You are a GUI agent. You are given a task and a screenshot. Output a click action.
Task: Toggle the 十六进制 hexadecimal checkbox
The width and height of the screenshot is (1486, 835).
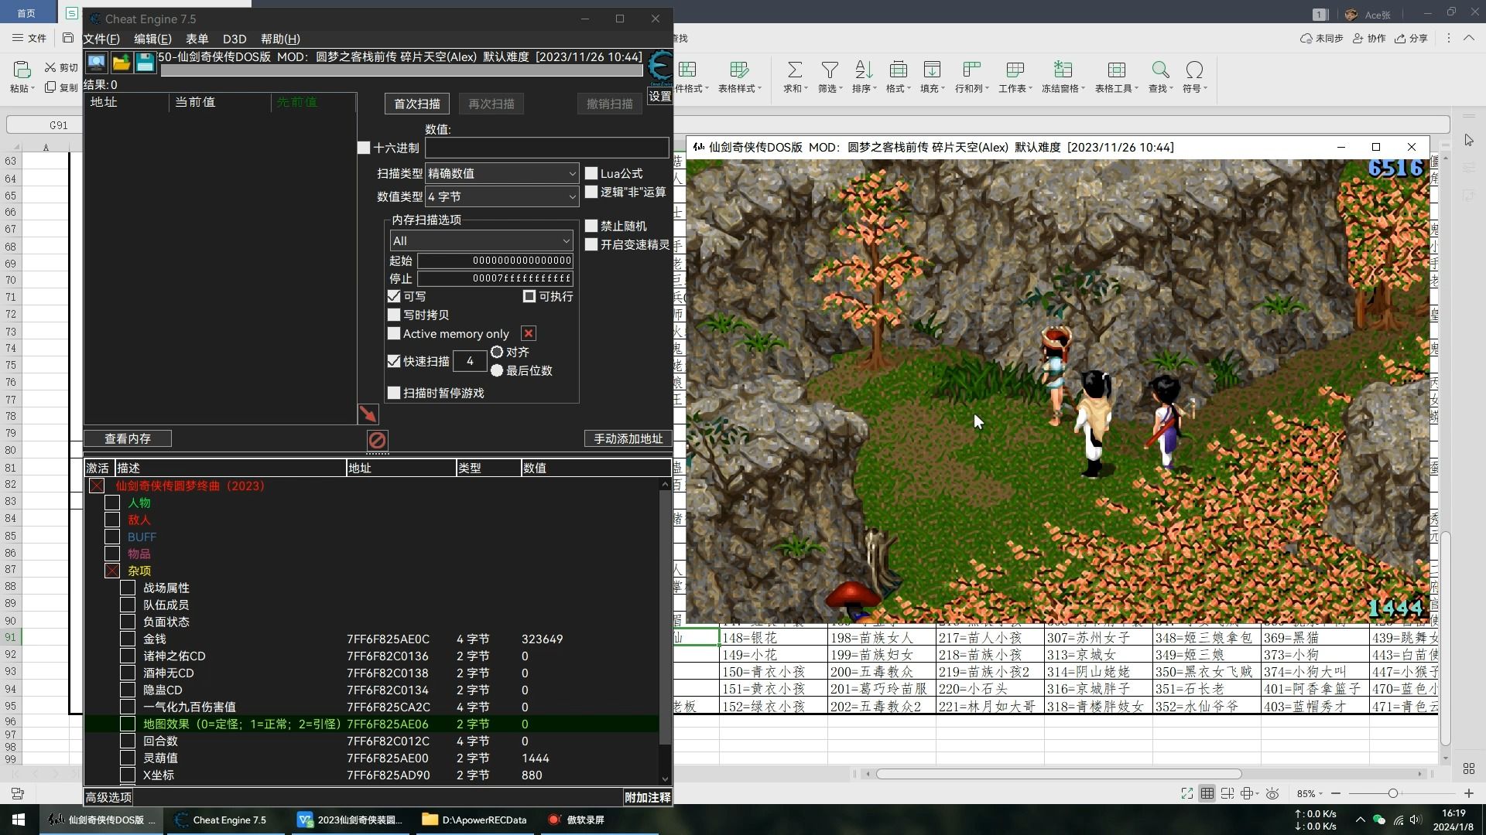click(x=364, y=148)
